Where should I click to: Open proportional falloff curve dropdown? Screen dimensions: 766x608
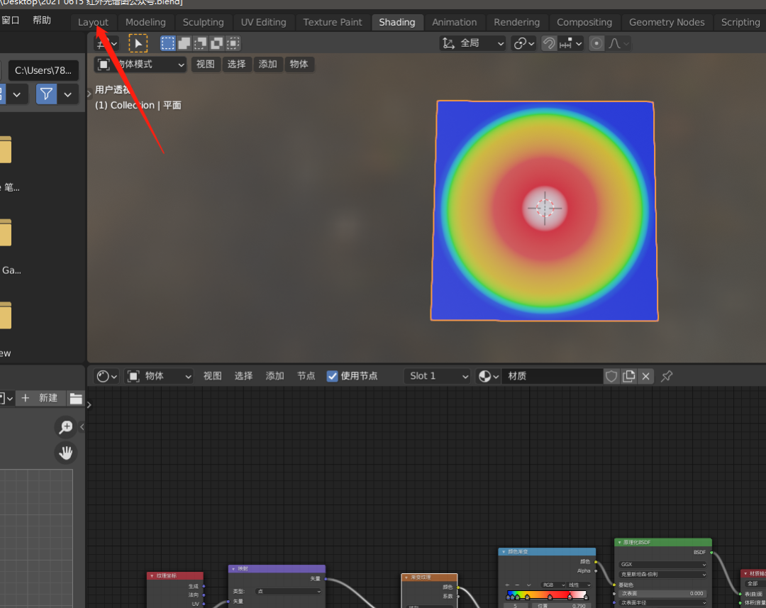(618, 43)
